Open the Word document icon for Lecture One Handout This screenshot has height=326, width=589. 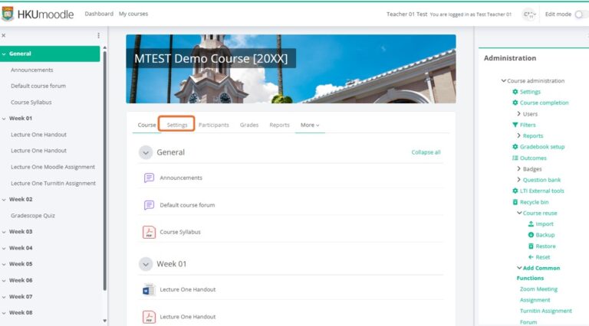click(149, 290)
